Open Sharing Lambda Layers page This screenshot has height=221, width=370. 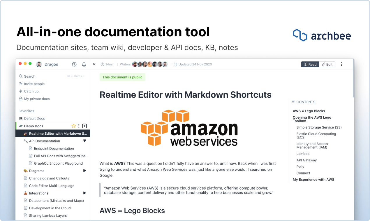[48, 216]
